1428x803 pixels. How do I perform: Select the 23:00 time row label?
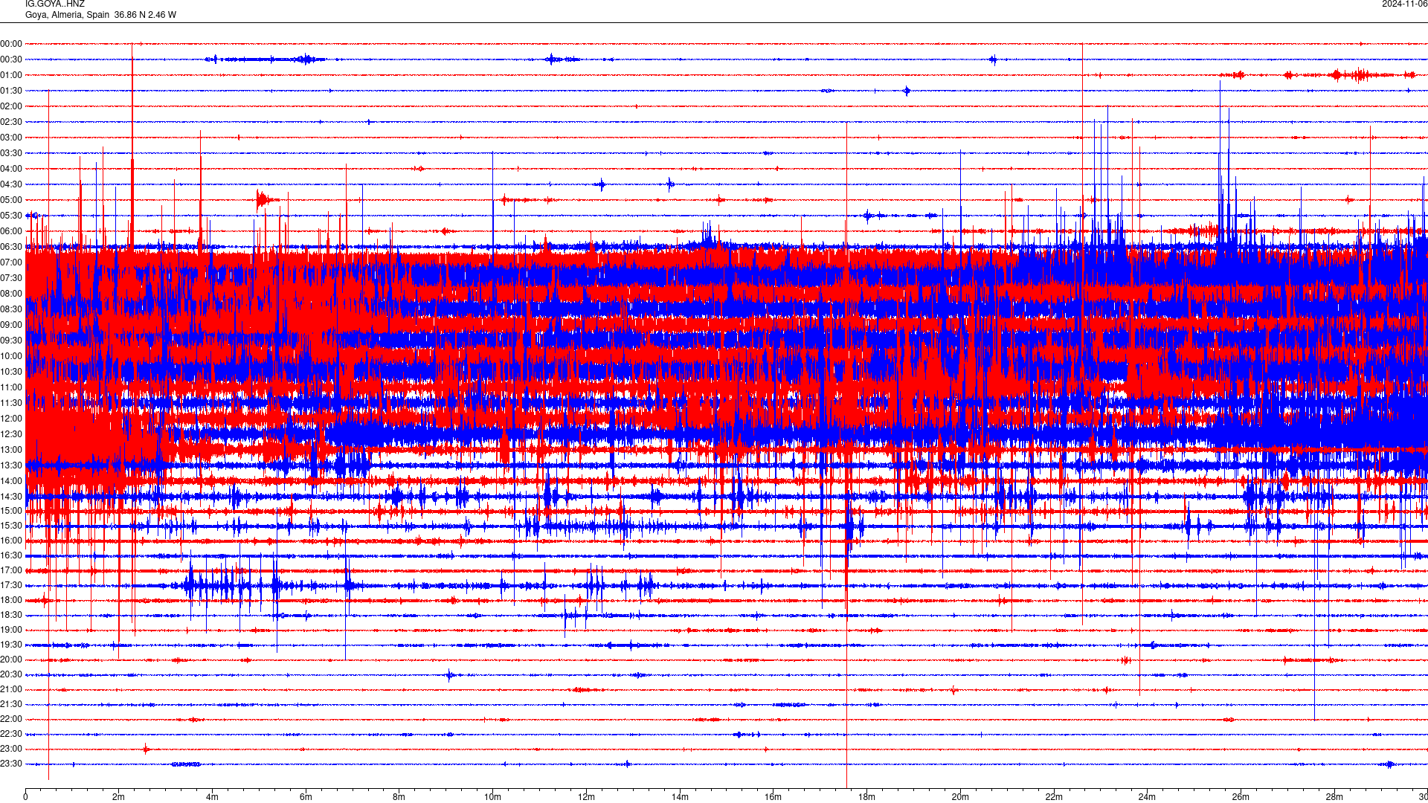coord(11,749)
